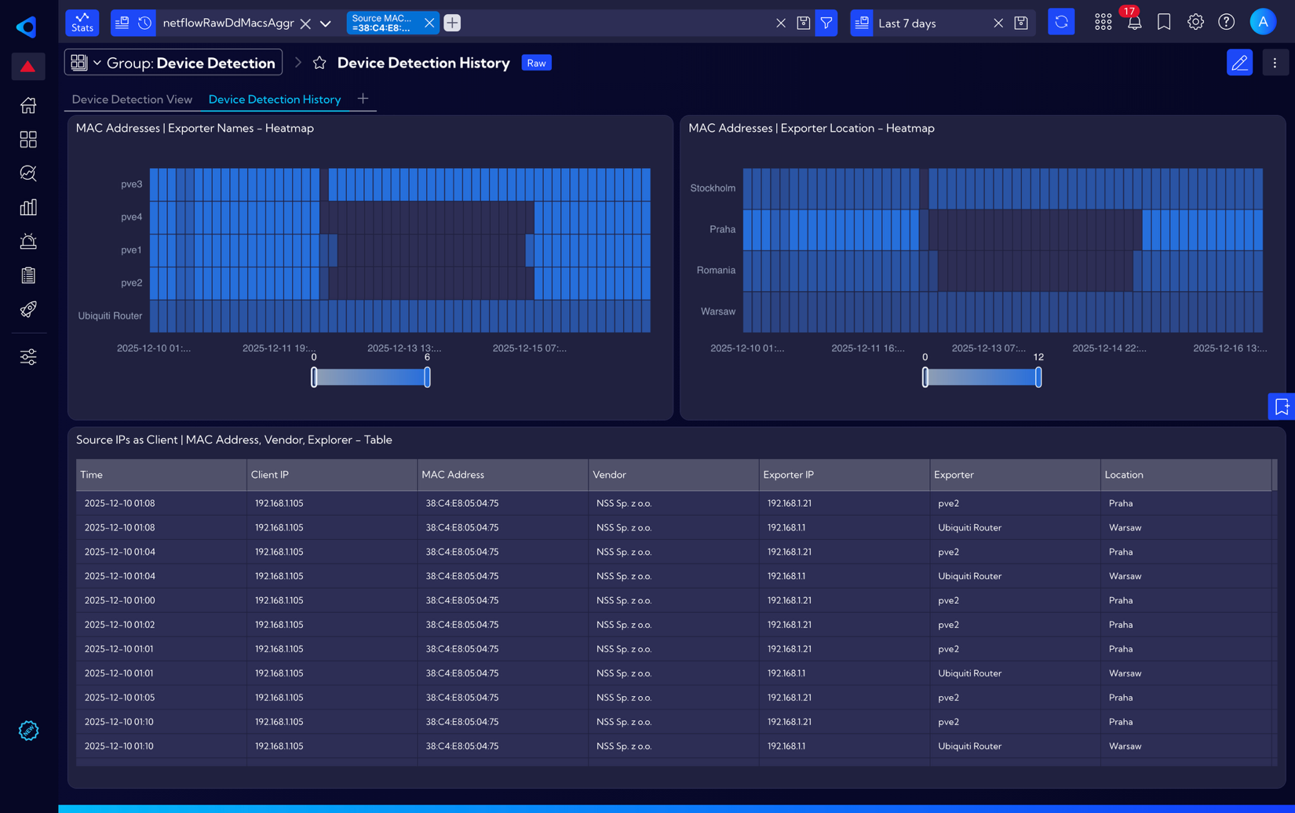Click the floating add bookmark button

coord(1281,406)
